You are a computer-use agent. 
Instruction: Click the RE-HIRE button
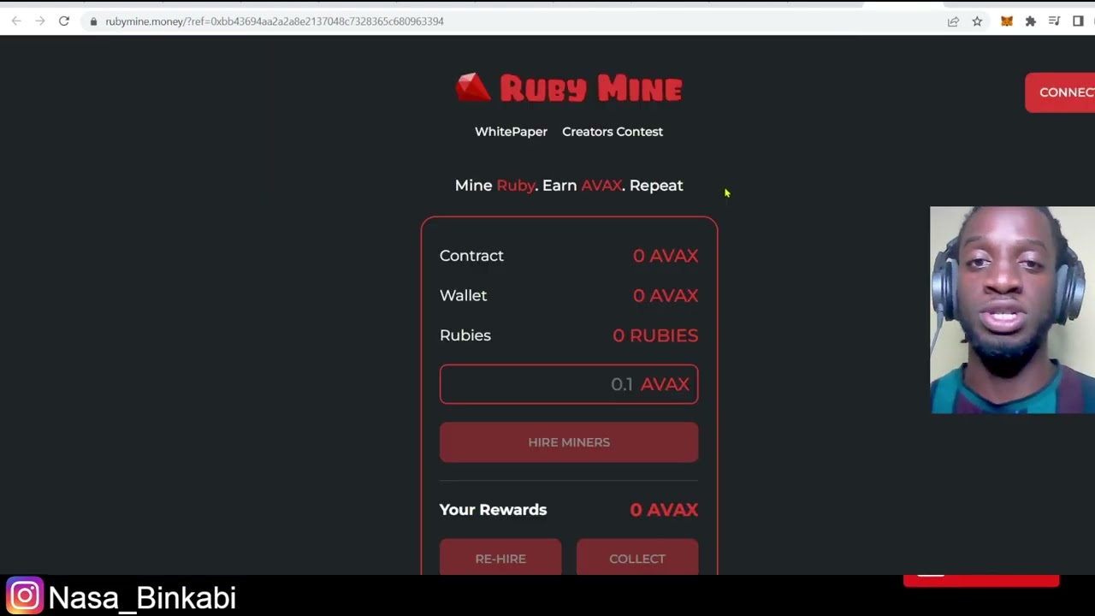pyautogui.click(x=500, y=558)
